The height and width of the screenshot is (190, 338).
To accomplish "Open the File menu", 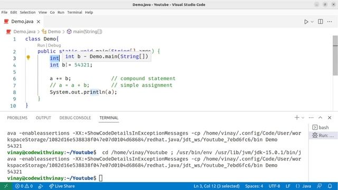I will [x=4, y=12].
